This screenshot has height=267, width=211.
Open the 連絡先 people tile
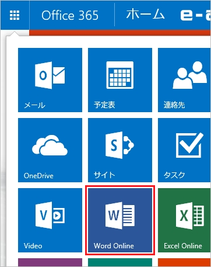(184, 80)
